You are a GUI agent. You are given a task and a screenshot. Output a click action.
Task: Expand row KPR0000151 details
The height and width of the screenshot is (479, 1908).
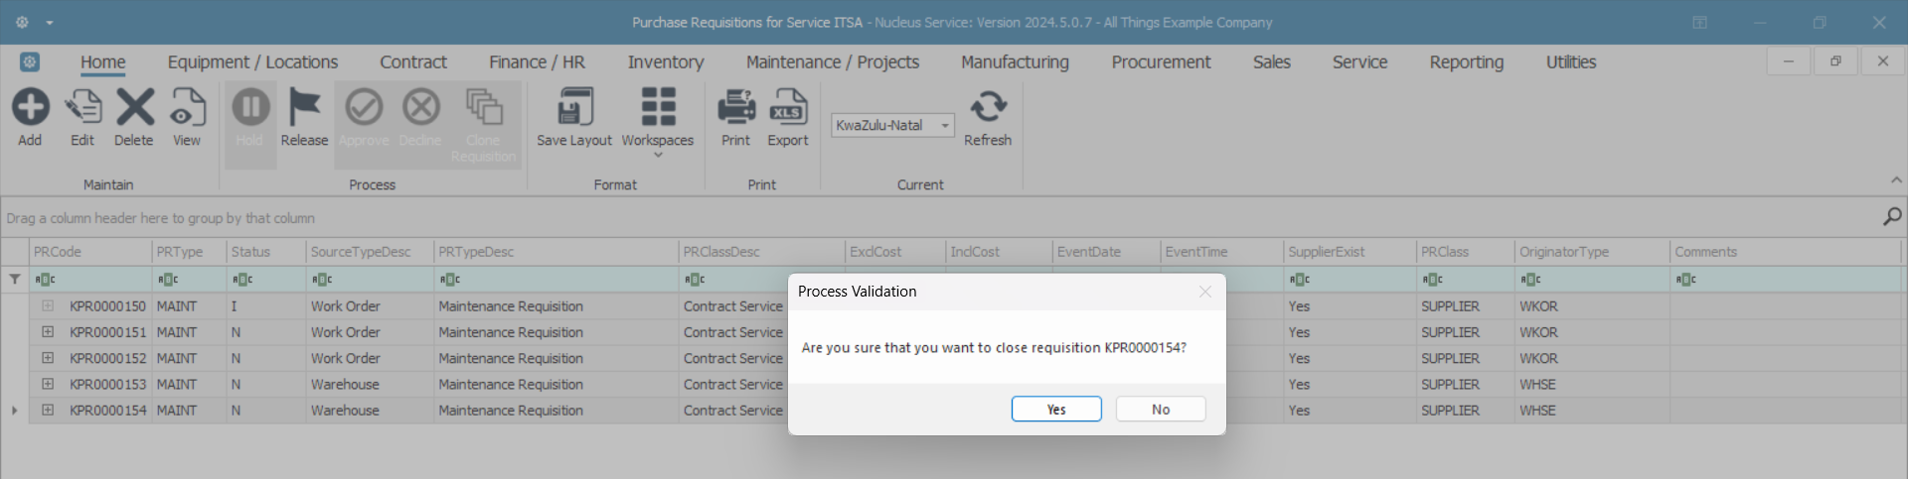point(48,332)
